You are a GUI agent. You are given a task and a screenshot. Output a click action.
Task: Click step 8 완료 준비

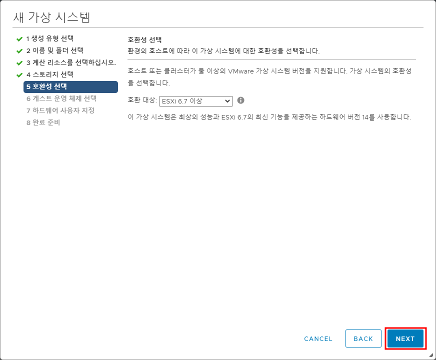[x=43, y=122]
